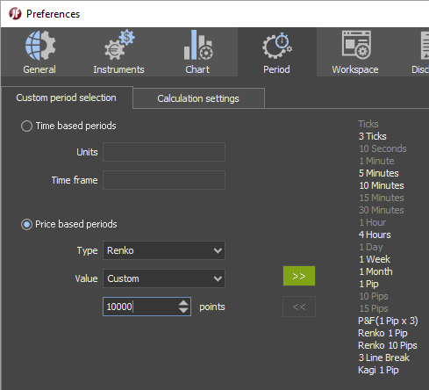429x390 pixels.
Task: Open the Chart preferences section
Action: pos(197,52)
